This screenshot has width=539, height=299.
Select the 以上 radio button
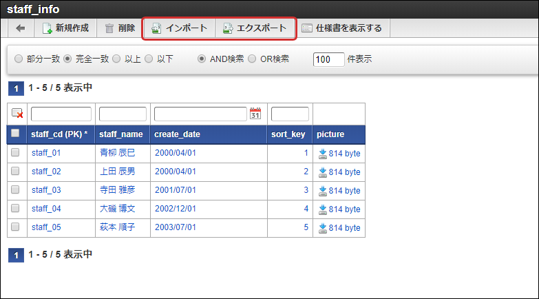coord(116,59)
